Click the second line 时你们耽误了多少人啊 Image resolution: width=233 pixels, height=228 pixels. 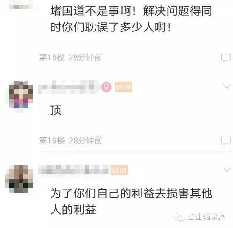tap(110, 27)
